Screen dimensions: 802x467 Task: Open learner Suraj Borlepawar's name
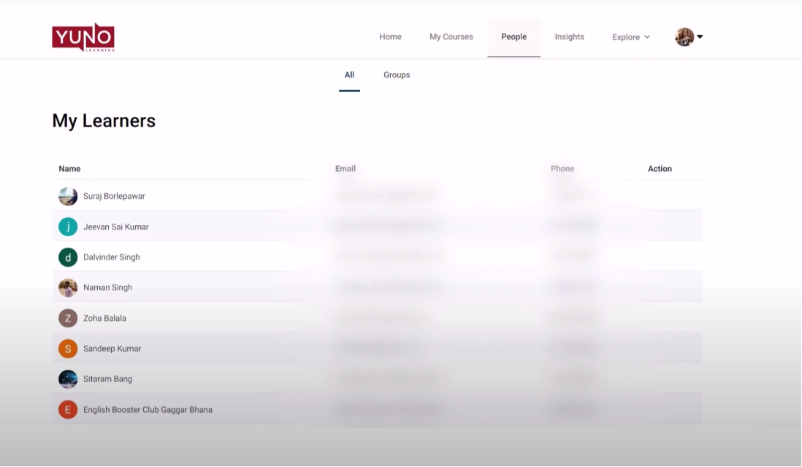point(114,197)
